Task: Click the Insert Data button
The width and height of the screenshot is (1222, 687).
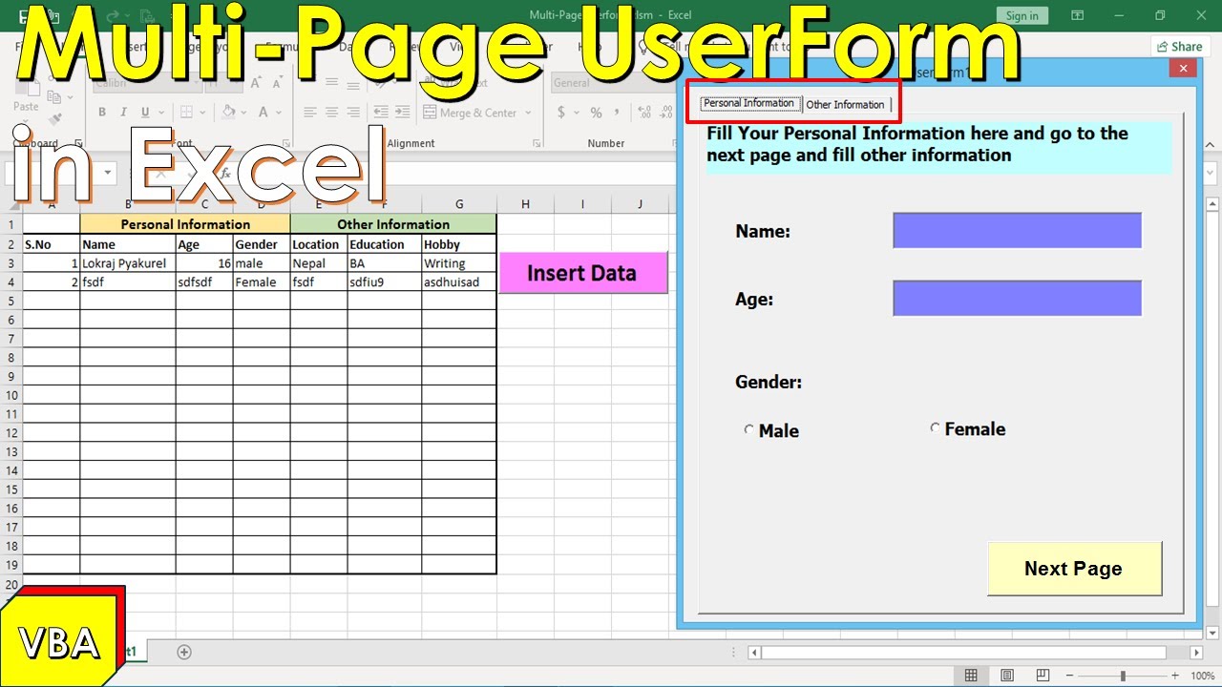Action: click(x=582, y=273)
